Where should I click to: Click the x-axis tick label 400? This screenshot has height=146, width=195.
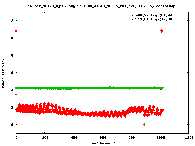tap(74, 137)
